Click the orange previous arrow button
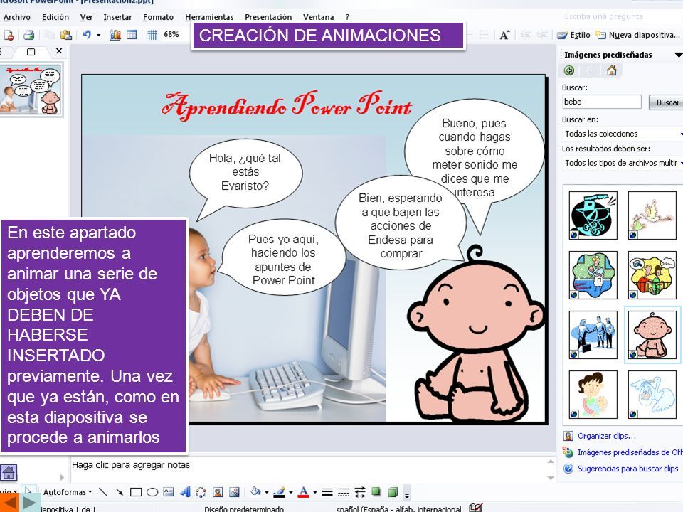The image size is (683, 512). [x=9, y=503]
